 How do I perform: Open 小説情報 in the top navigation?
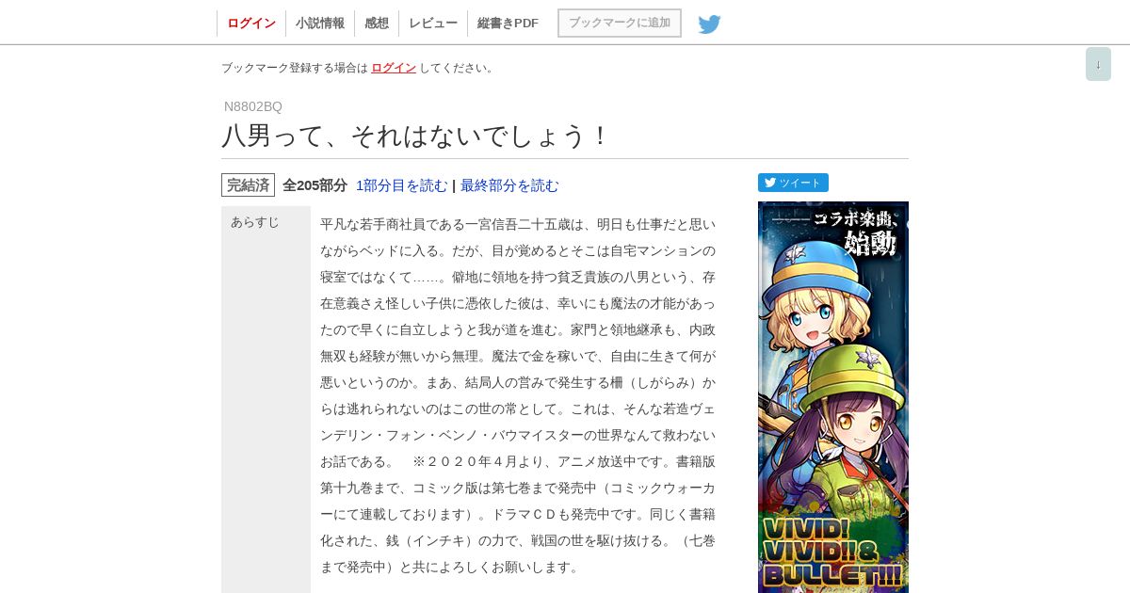click(x=320, y=24)
